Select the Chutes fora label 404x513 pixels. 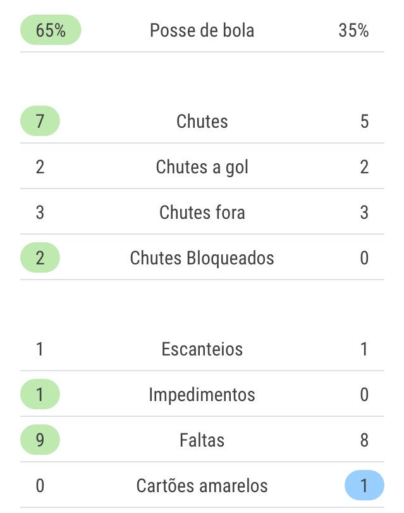click(202, 213)
